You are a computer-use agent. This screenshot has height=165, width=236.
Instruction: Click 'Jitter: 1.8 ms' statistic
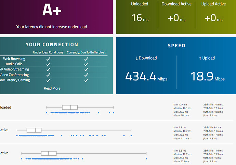tap(210, 139)
